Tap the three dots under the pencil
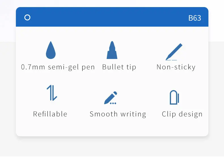The height and width of the screenshot is (159, 224). [x=113, y=103]
